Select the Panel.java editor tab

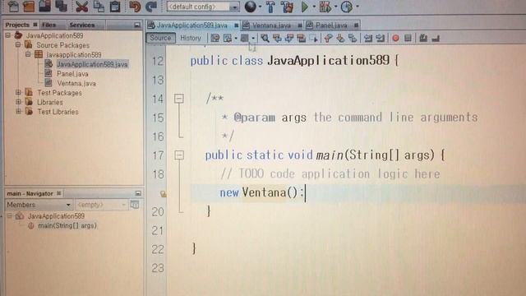coord(331,25)
